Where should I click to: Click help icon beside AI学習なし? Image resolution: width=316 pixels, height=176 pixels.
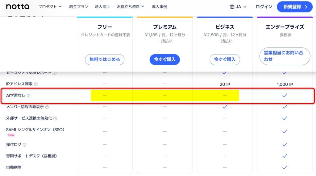click(x=29, y=96)
